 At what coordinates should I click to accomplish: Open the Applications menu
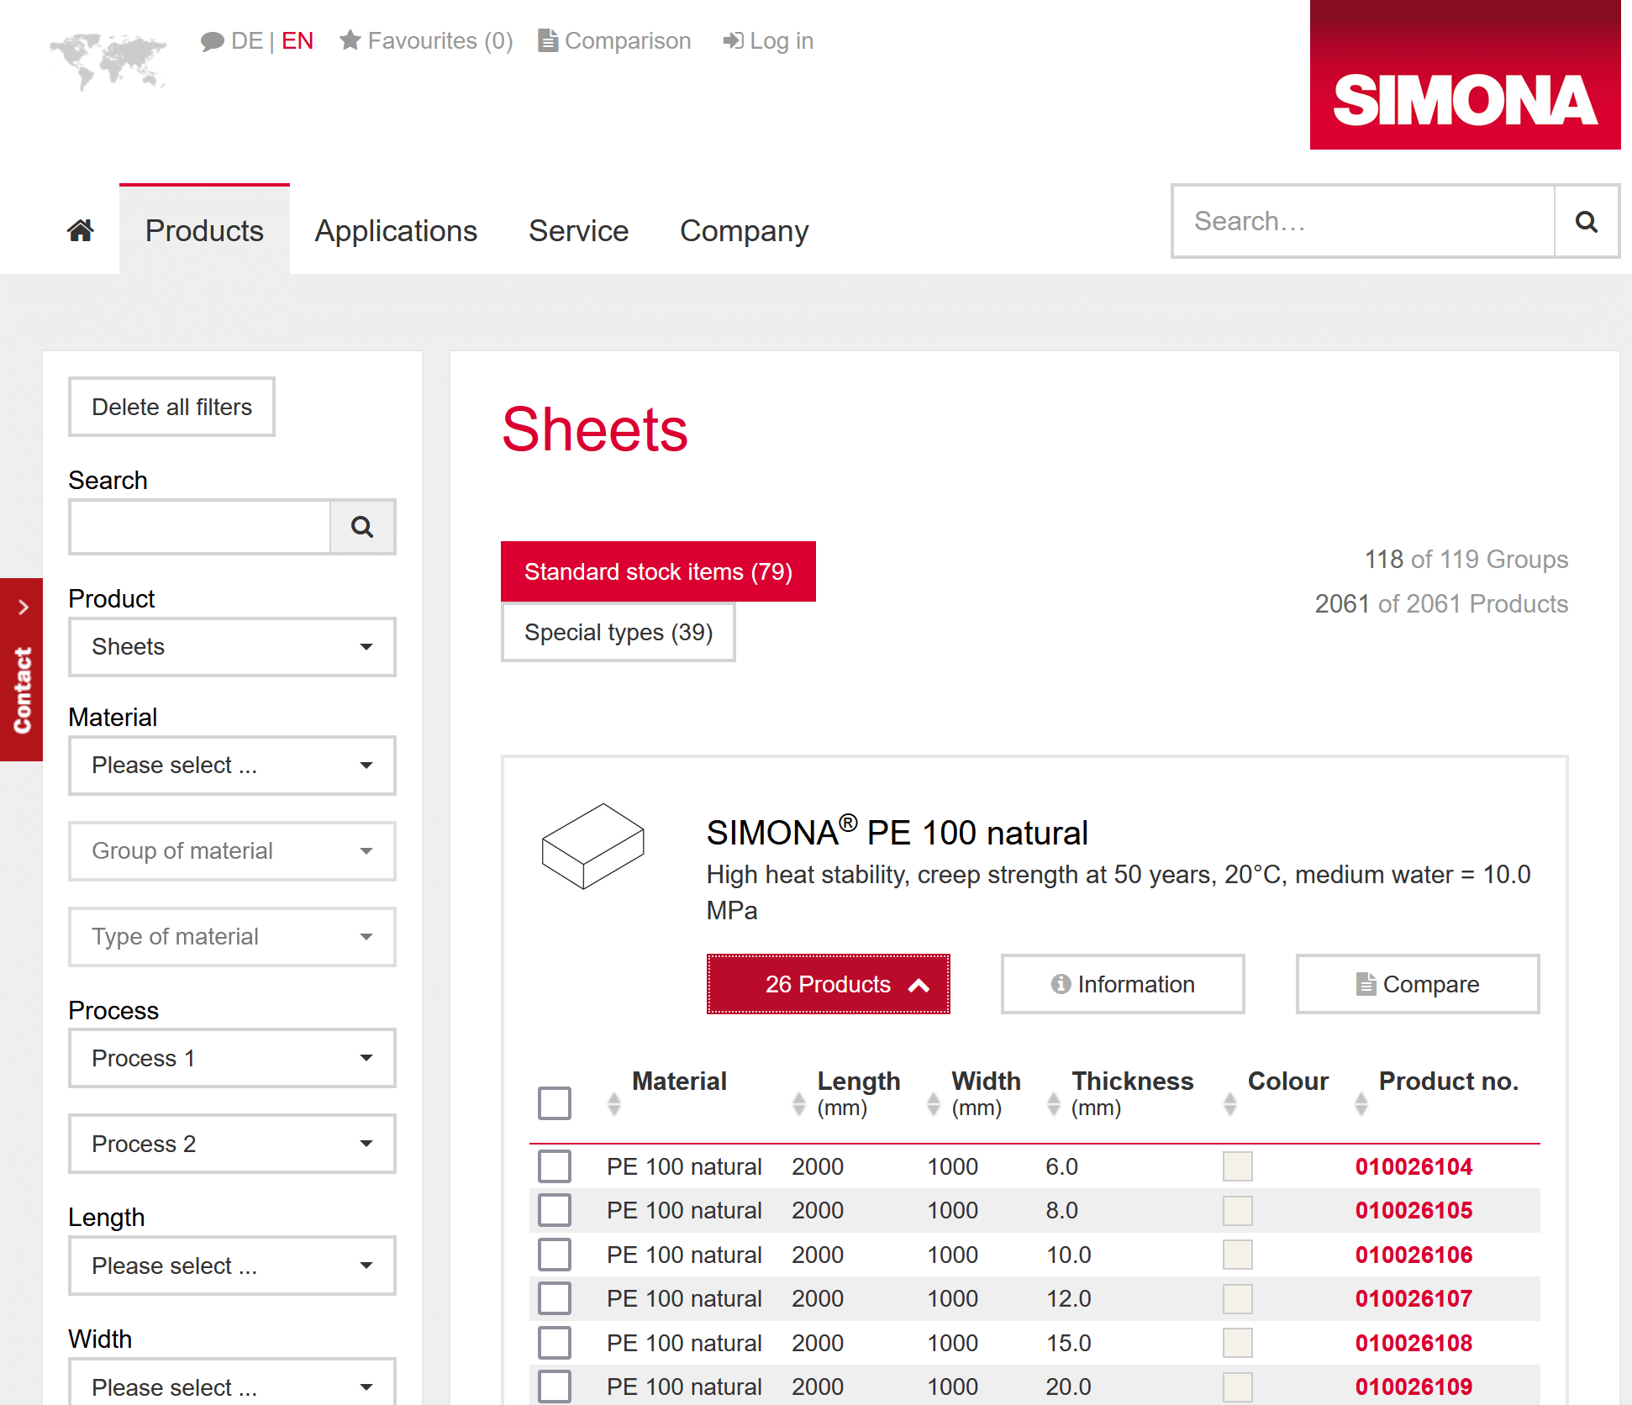point(396,230)
